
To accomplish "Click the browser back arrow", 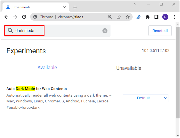I will click(6, 17).
